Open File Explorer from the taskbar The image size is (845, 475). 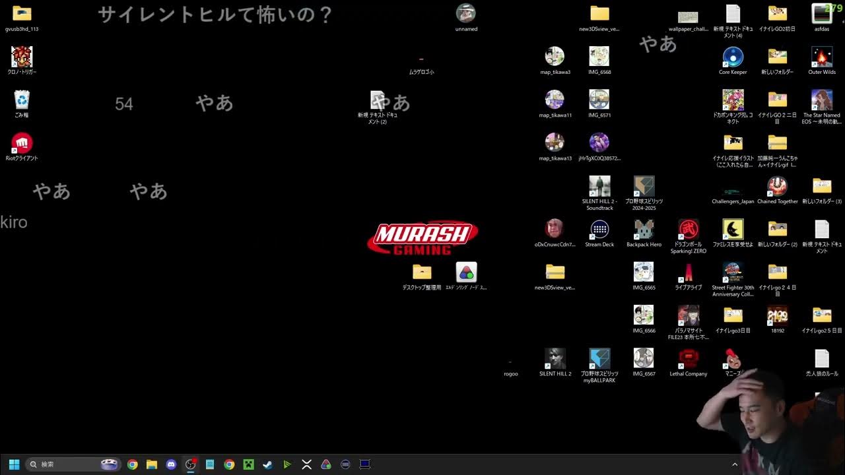point(151,464)
